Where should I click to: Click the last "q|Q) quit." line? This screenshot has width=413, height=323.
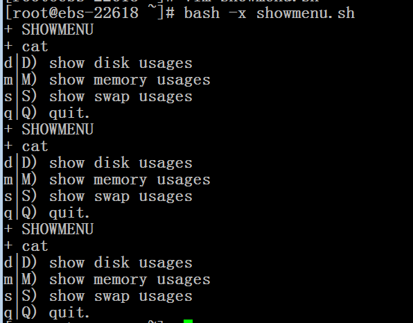point(47,313)
